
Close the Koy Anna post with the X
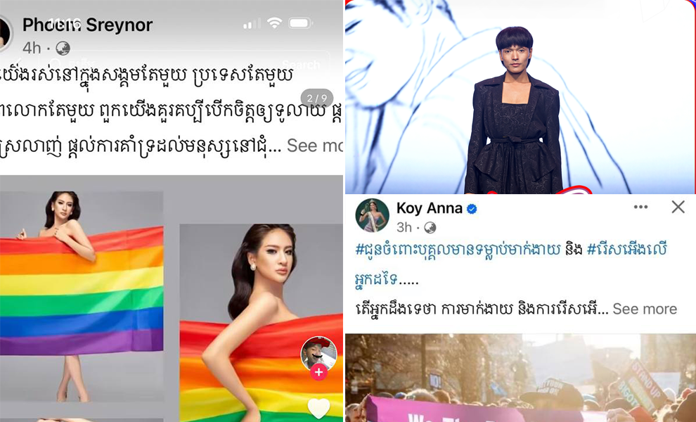(678, 207)
